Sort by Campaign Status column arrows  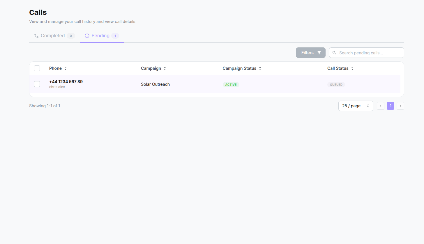[x=260, y=68]
